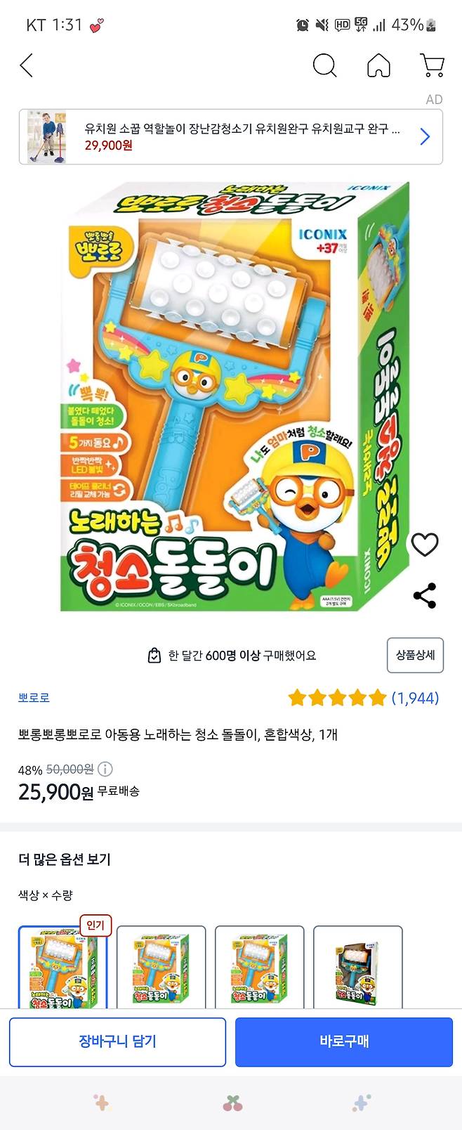Screen dimensions: 462x1130
Task: Open the AD banner's right chevron
Action: click(x=424, y=136)
